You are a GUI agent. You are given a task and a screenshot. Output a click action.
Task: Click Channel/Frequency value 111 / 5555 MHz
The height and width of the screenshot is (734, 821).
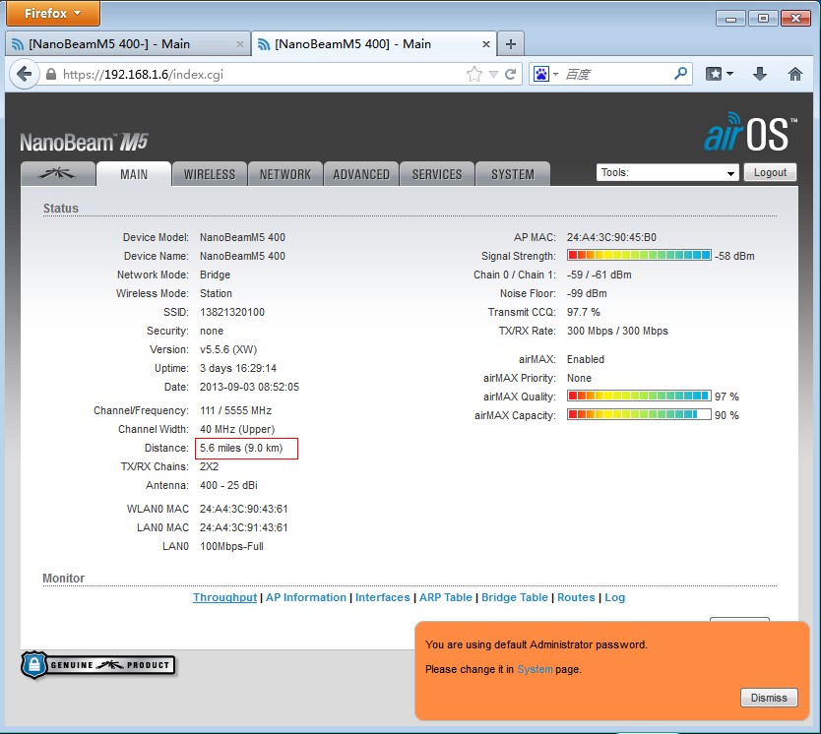235,410
